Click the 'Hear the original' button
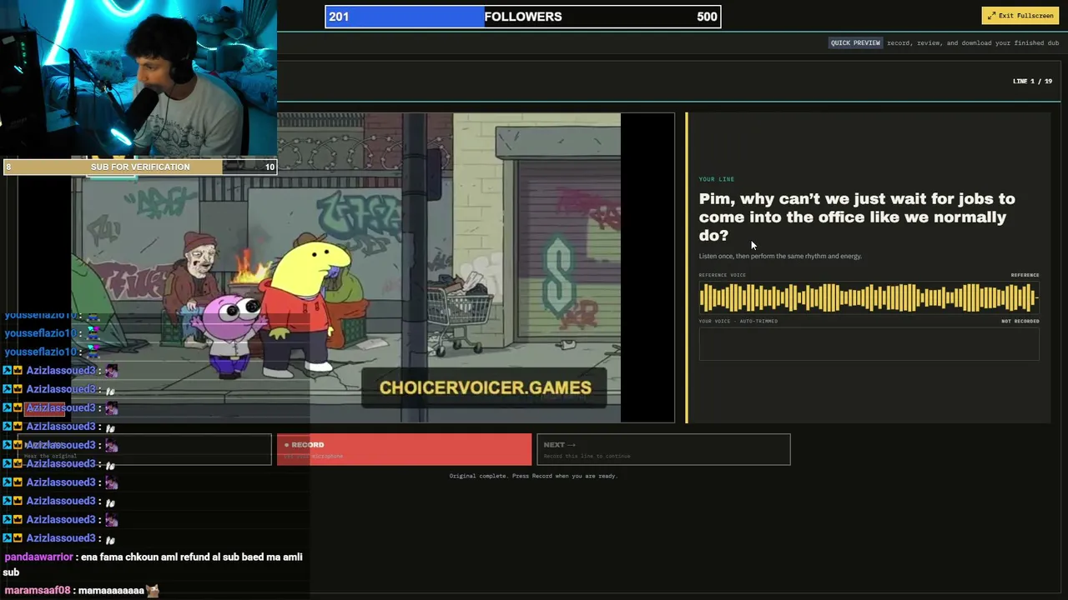 [144, 449]
